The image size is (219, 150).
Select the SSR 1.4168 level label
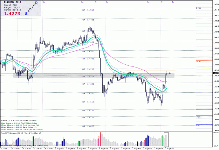88,102
